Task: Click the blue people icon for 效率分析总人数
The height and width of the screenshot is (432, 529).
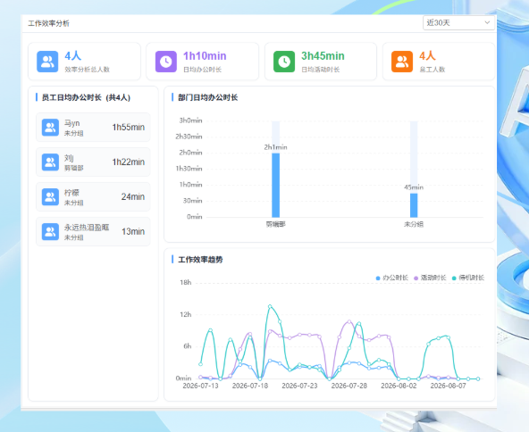Action: (x=47, y=62)
